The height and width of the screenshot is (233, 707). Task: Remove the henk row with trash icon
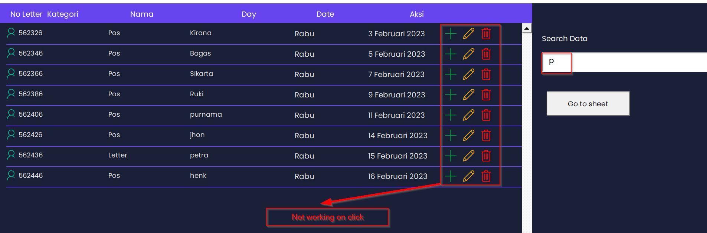486,176
